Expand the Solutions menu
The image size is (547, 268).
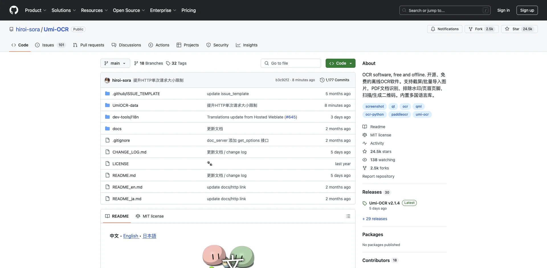coord(64,10)
